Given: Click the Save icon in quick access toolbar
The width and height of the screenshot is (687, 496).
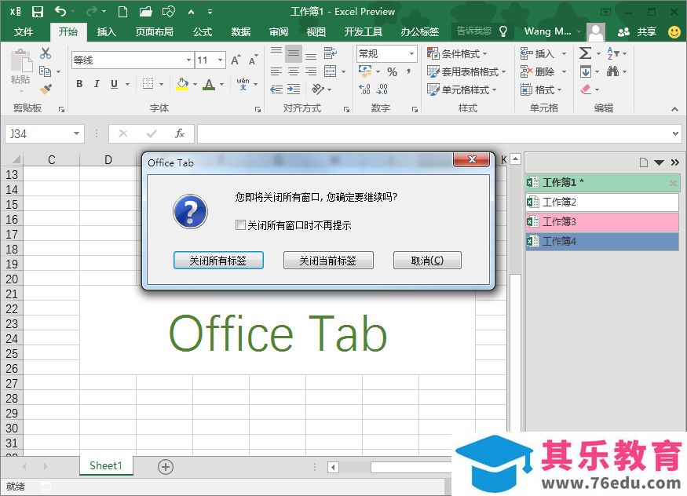Looking at the screenshot, I should [x=38, y=12].
